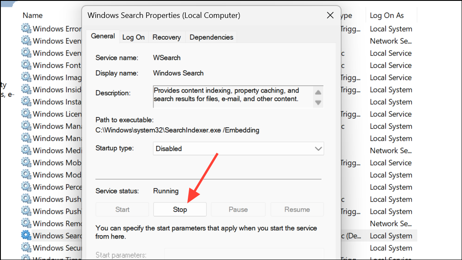Image resolution: width=462 pixels, height=260 pixels.
Task: Open the Dependencies tab
Action: [211, 38]
